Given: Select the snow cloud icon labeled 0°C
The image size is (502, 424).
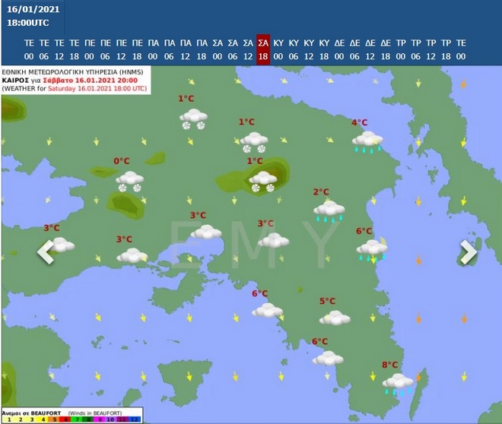Looking at the screenshot, I should (129, 181).
